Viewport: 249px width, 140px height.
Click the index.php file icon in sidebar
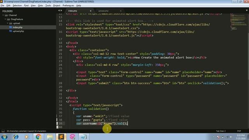coord(11,27)
